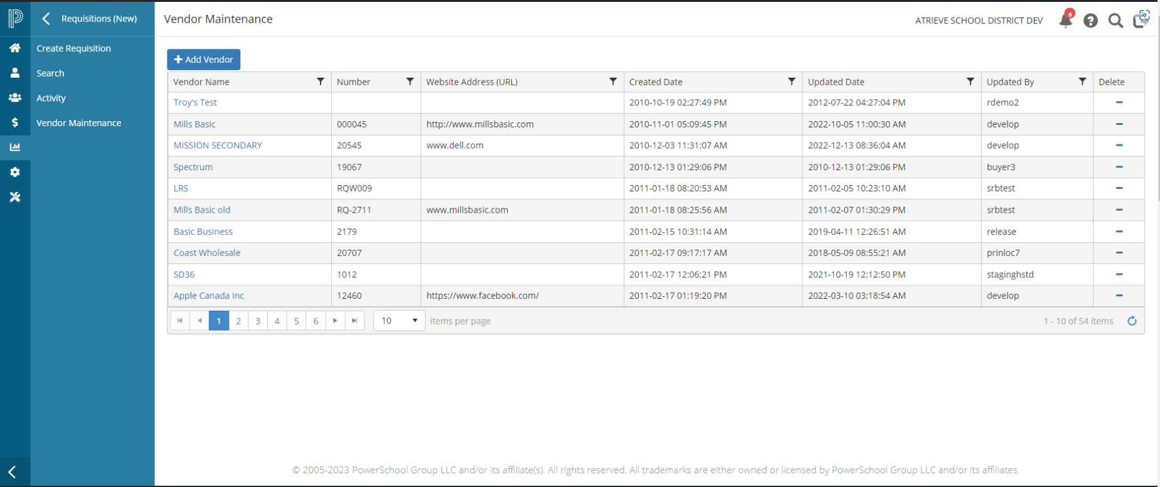
Task: Open the dollar sign sidebar icon
Action: click(15, 122)
